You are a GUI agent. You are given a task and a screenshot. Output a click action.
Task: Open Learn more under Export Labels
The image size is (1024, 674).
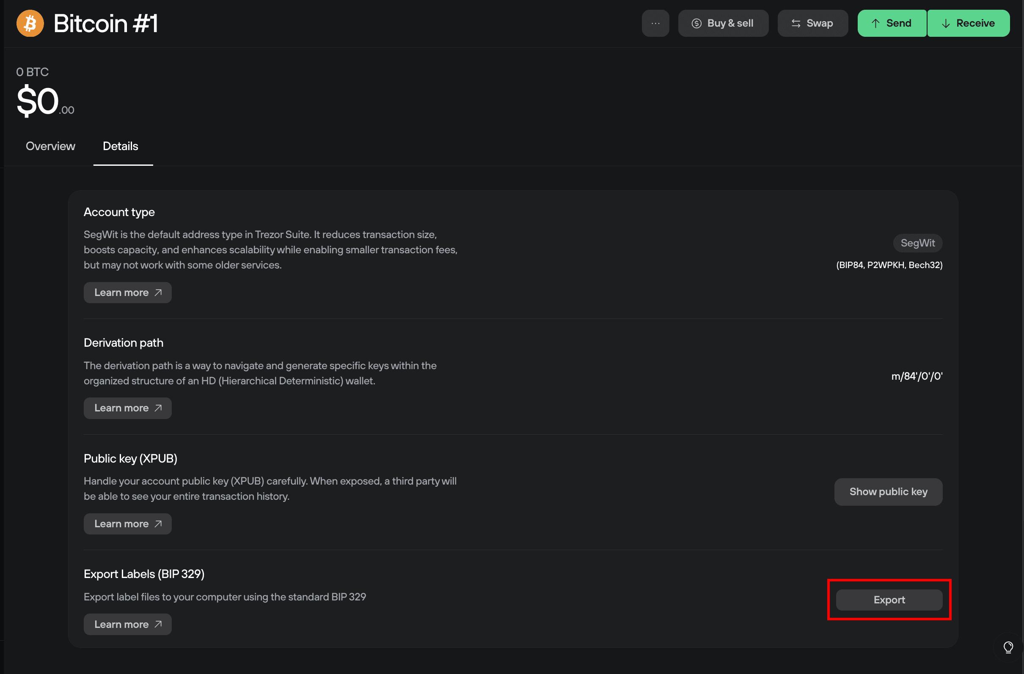coord(127,624)
